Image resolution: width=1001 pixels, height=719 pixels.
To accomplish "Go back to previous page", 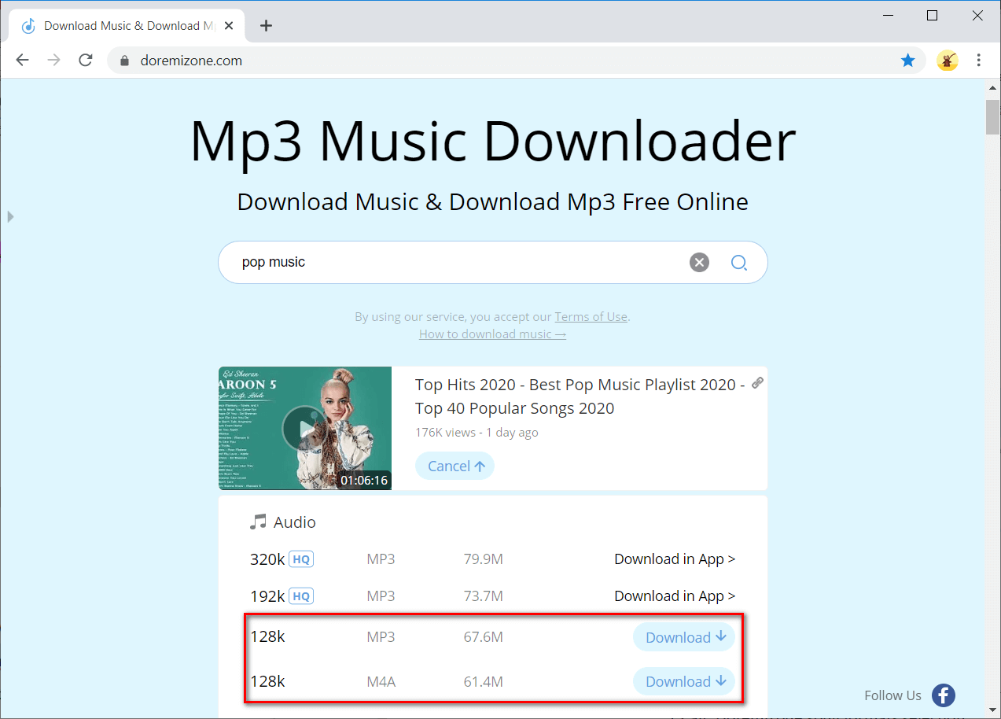I will tap(23, 61).
